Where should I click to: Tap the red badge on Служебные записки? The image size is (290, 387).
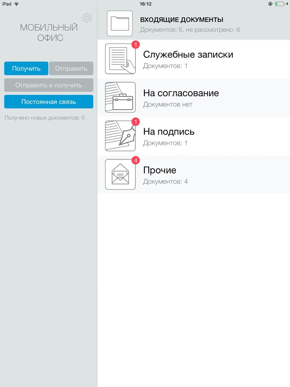(x=135, y=45)
